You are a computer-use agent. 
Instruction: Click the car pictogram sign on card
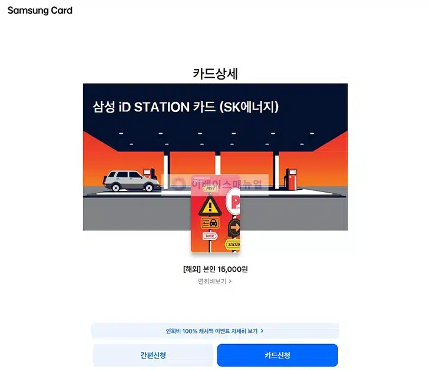click(x=210, y=223)
